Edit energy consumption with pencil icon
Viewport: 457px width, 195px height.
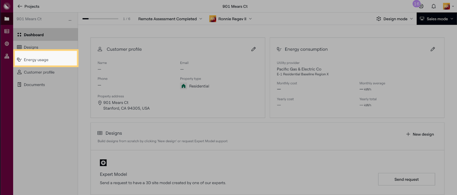point(433,49)
